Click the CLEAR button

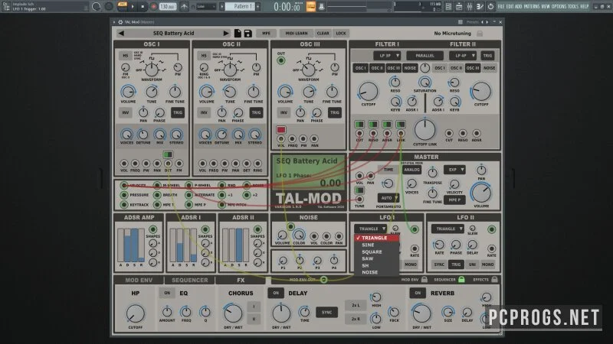[323, 34]
